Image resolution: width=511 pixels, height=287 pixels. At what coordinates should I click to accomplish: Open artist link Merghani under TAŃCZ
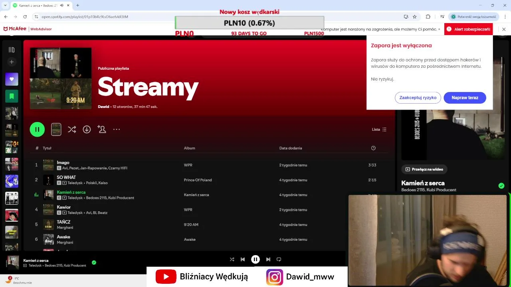(x=65, y=228)
